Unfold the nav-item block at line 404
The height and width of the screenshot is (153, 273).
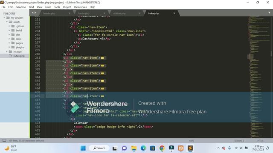coord(102,88)
